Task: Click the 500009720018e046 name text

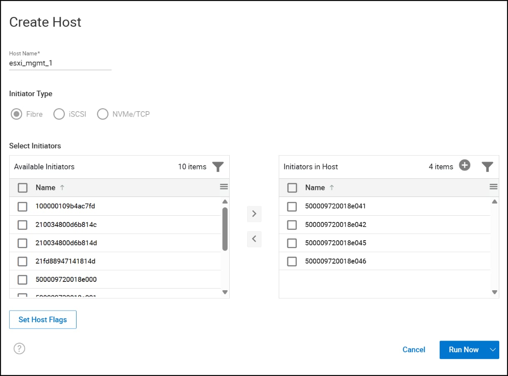Action: [x=336, y=261]
